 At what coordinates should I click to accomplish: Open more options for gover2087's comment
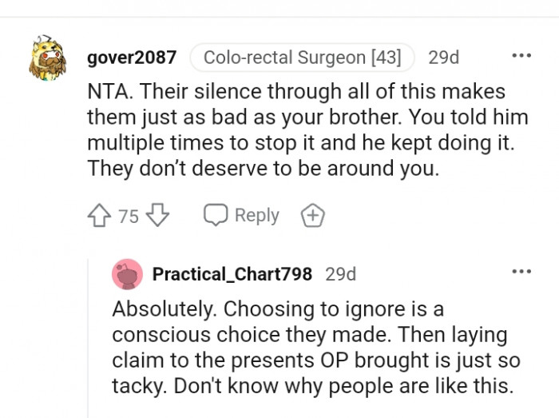coord(521,56)
